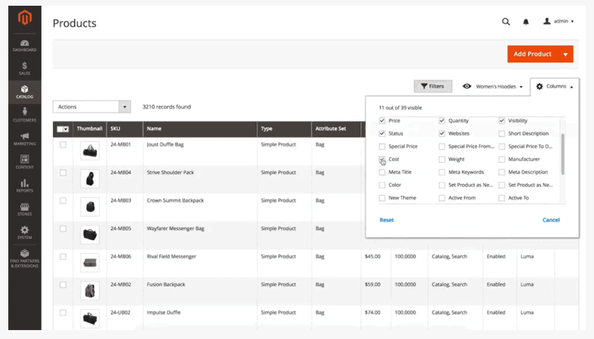Click the Reset link
Image resolution: width=594 pixels, height=339 pixels.
(x=387, y=220)
